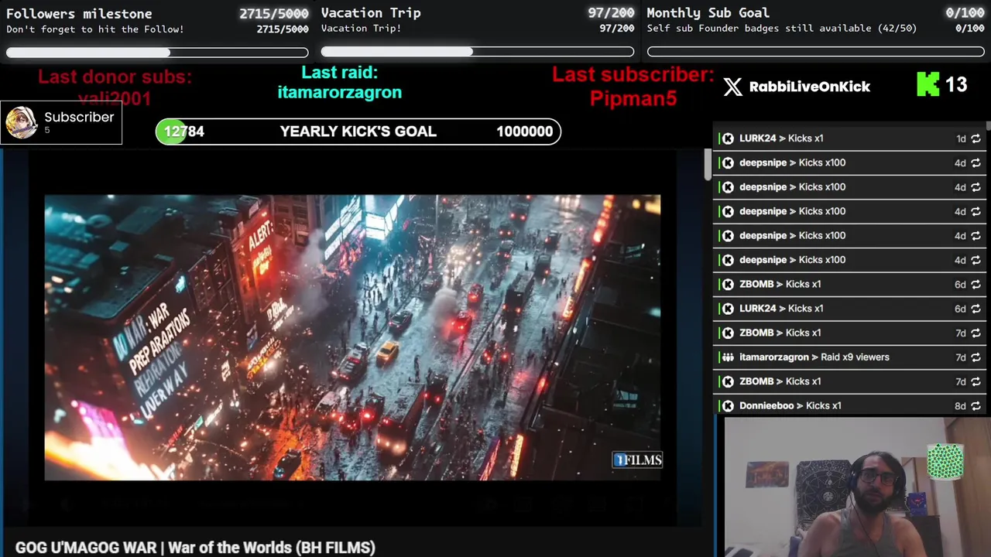Replay the LURK24 1d Kicks alert
The image size is (991, 557).
(976, 138)
